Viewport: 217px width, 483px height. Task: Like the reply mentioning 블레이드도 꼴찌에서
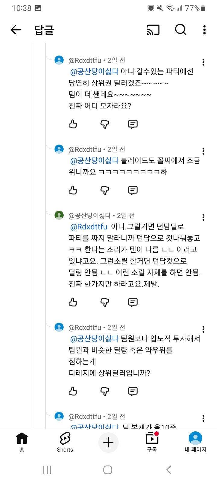point(73,190)
